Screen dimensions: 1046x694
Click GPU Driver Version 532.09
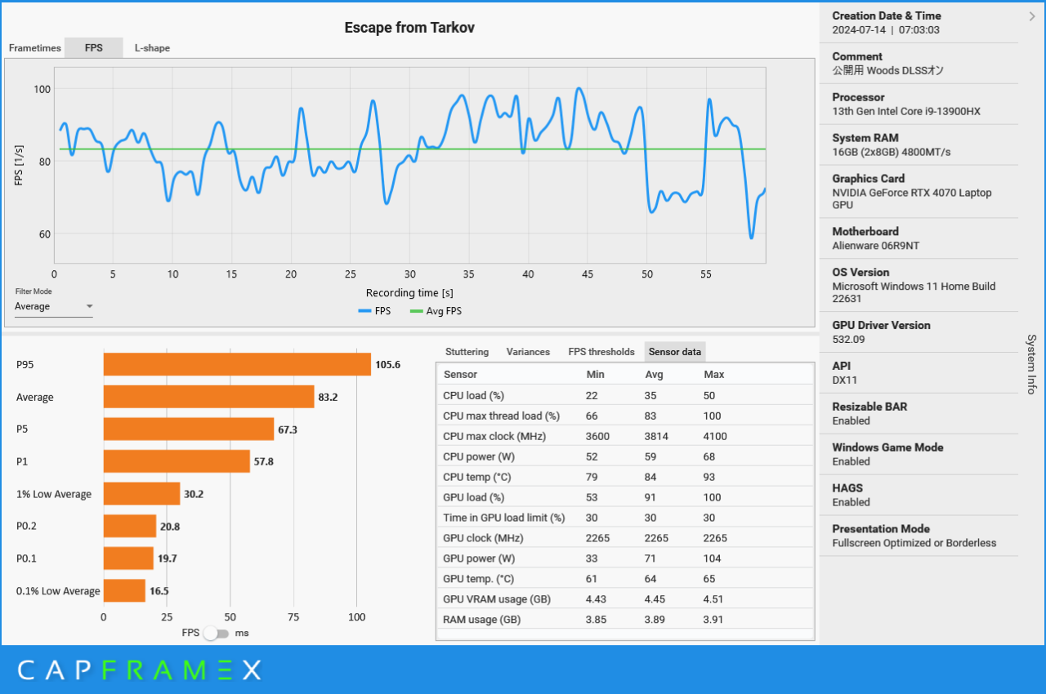pos(919,332)
